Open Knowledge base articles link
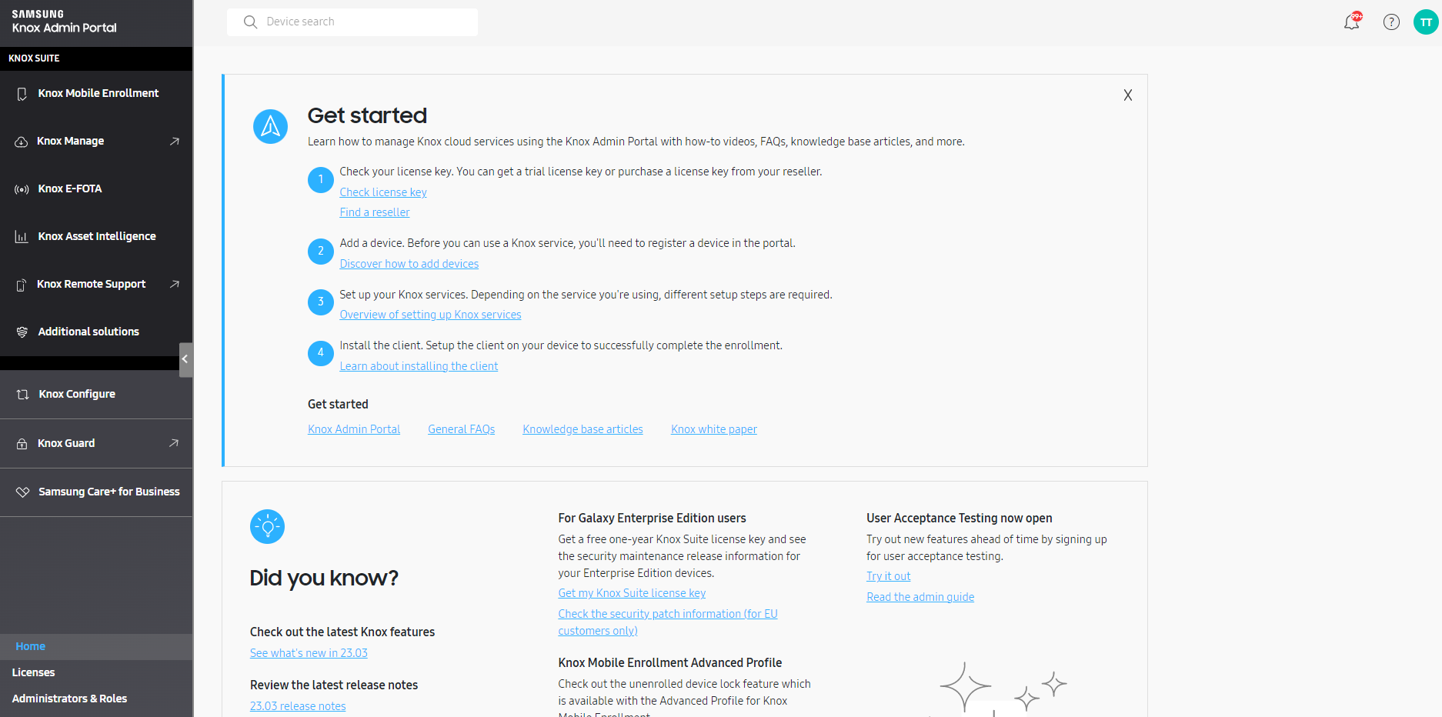Screen dimensions: 1442x717 coord(583,429)
